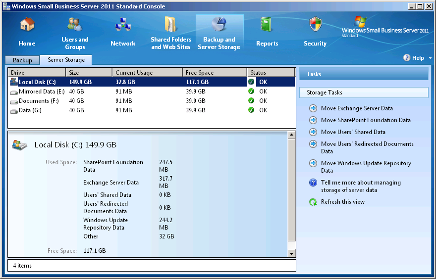Sort by Current Usage column header
This screenshot has width=436, height=279.
coord(147,72)
